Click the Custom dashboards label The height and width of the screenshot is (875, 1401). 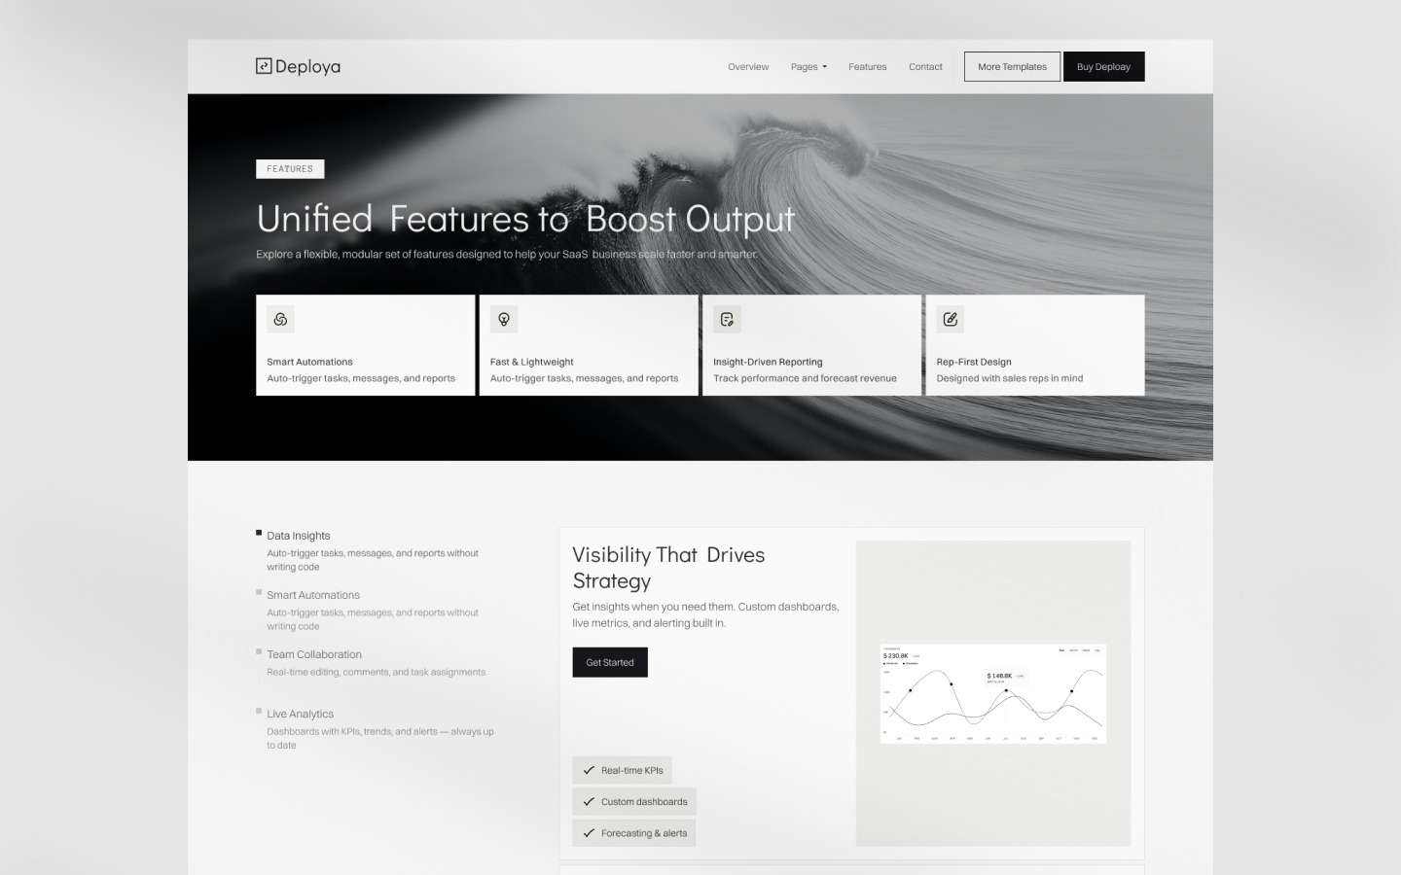(644, 802)
